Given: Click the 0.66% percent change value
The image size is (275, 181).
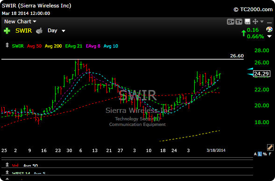Looking at the screenshot, I should pos(255,36).
